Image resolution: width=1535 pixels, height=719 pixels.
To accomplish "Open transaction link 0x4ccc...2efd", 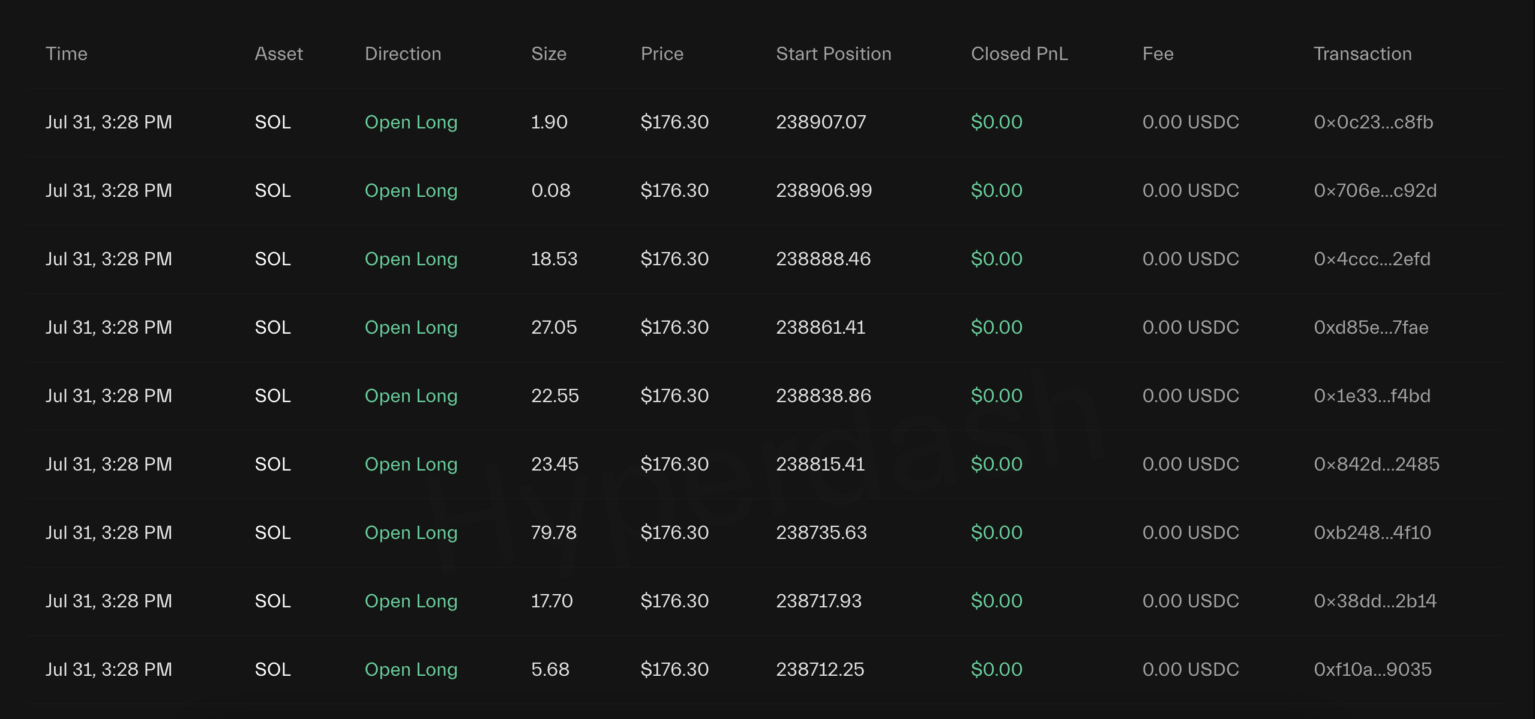I will (x=1372, y=259).
